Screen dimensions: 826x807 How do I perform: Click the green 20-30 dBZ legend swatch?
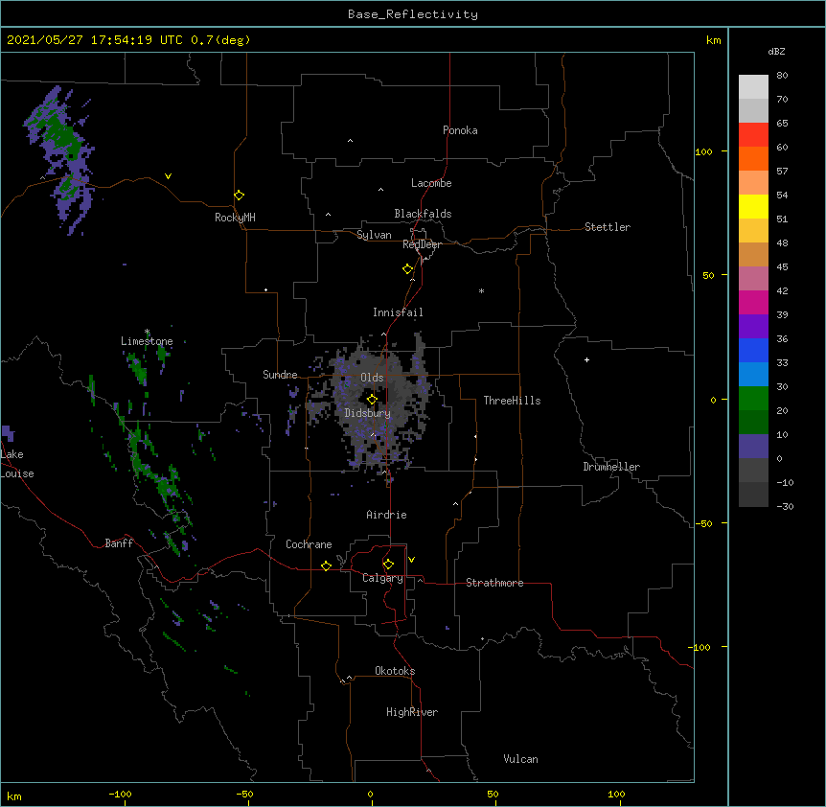(753, 399)
